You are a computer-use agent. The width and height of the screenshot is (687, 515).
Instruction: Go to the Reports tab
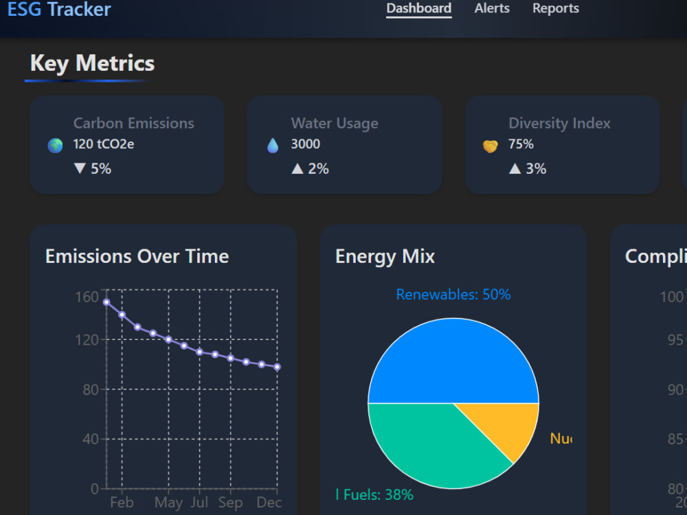click(555, 8)
